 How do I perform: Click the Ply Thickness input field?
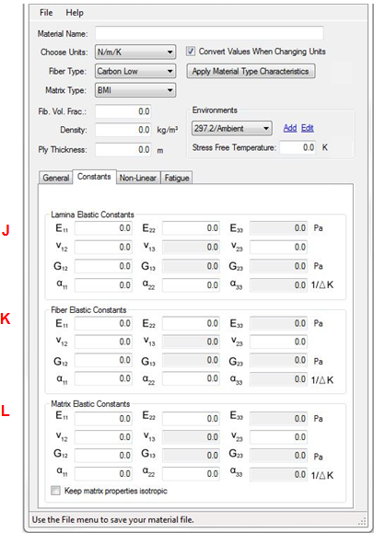pyautogui.click(x=123, y=149)
